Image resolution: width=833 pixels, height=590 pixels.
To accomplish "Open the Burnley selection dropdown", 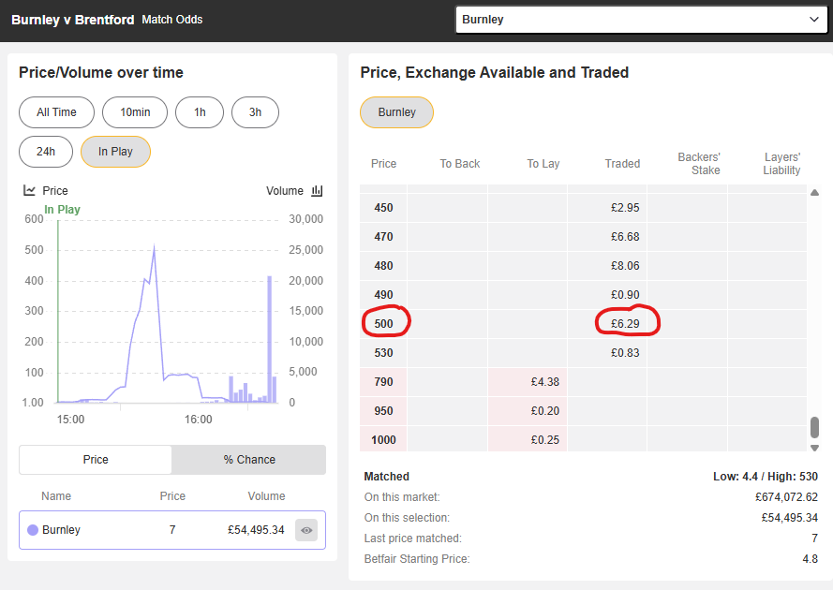I will [x=641, y=20].
